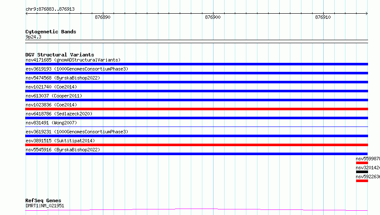Click the blue bar under nsv613037
The width and height of the screenshot is (380, 215).
point(196,100)
